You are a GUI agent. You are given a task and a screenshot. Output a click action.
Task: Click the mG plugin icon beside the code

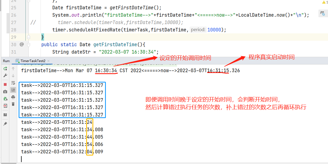pyautogui.click(x=322, y=13)
